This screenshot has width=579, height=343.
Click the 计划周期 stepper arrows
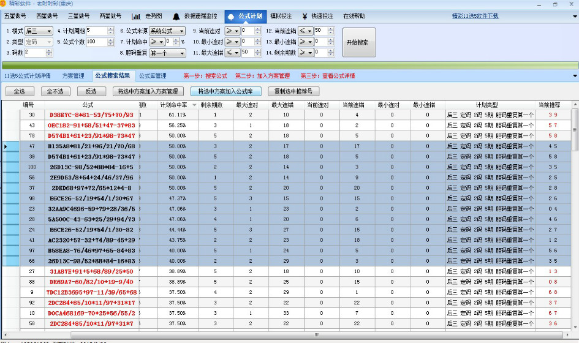(x=110, y=31)
